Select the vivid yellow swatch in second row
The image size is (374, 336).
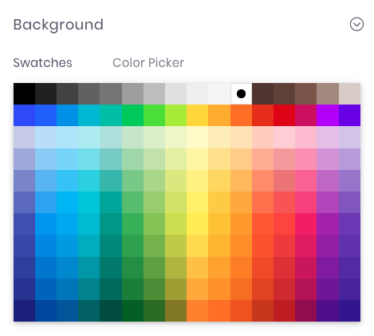[198, 115]
